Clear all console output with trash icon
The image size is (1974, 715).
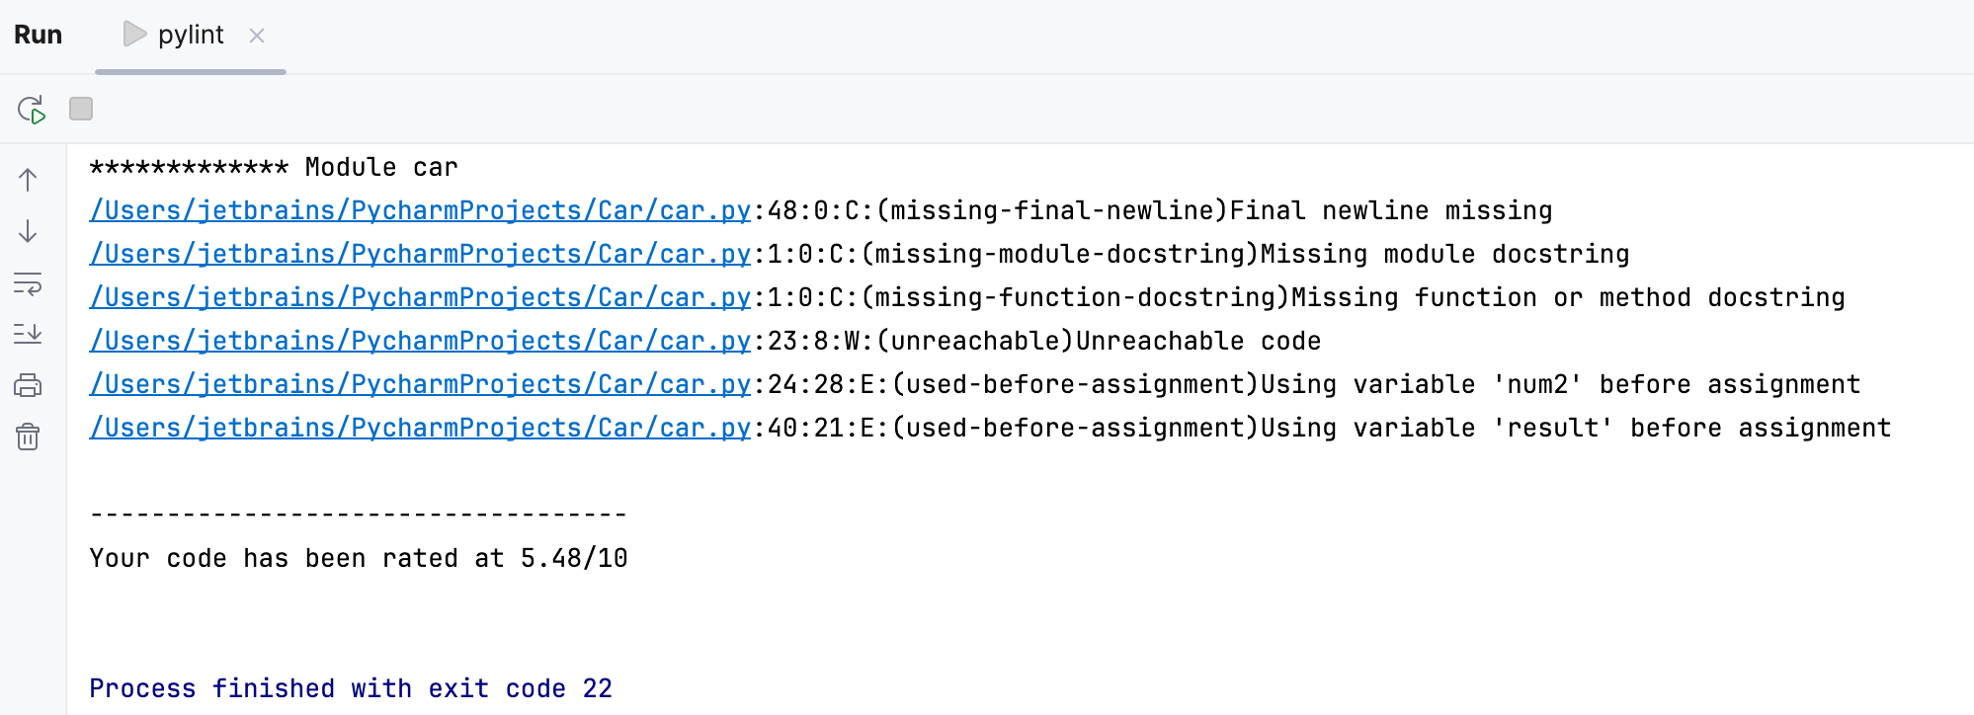click(28, 437)
